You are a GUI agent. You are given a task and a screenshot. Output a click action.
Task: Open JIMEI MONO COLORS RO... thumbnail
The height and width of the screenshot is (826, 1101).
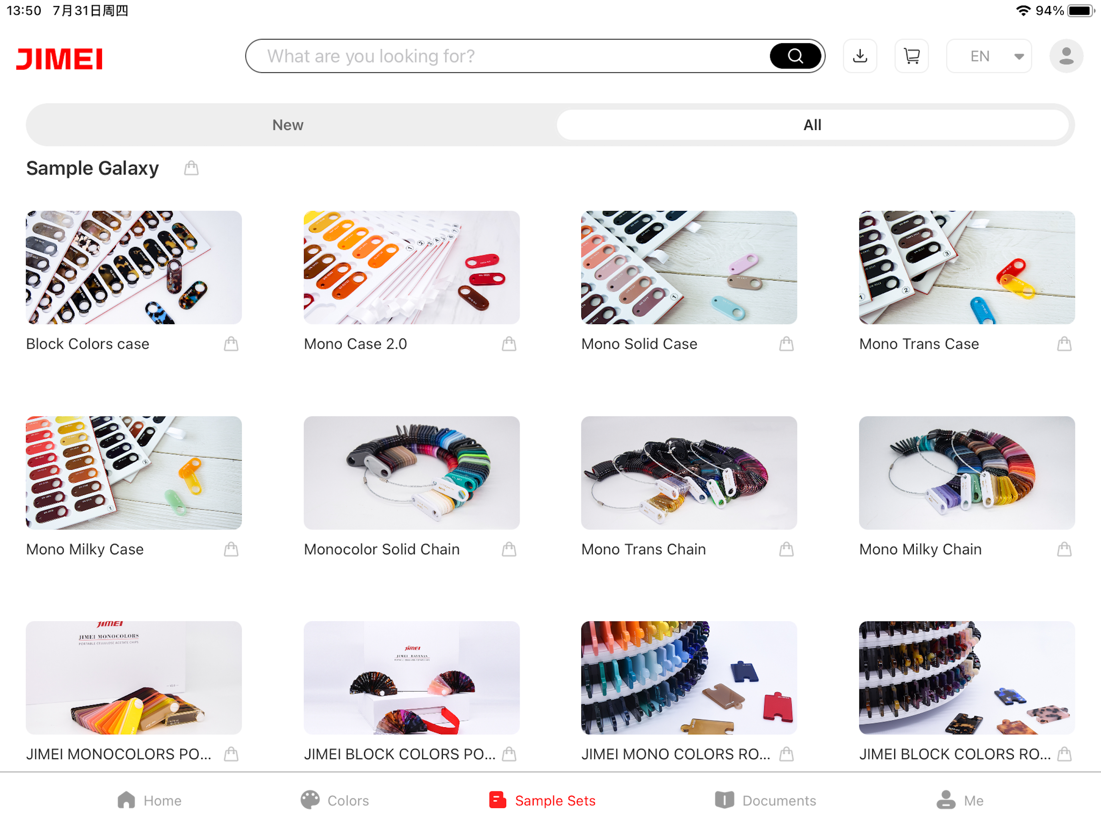[689, 678]
